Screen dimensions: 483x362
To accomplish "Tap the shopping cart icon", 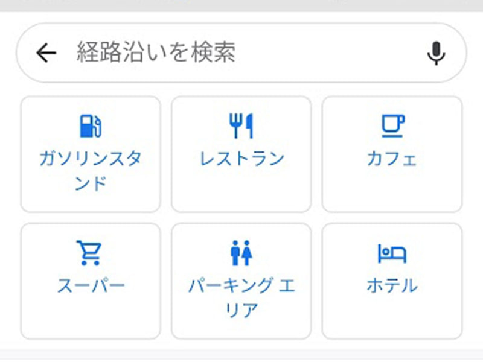I will pyautogui.click(x=89, y=253).
